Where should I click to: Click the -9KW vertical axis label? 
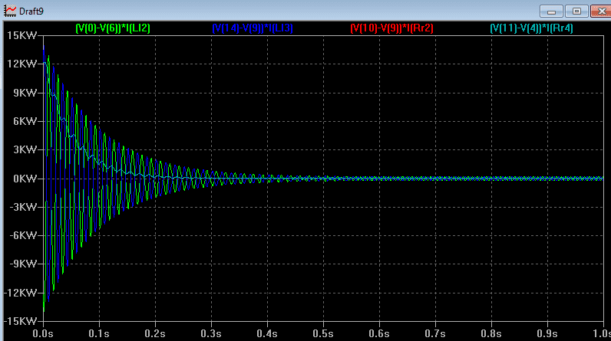click(x=23, y=264)
